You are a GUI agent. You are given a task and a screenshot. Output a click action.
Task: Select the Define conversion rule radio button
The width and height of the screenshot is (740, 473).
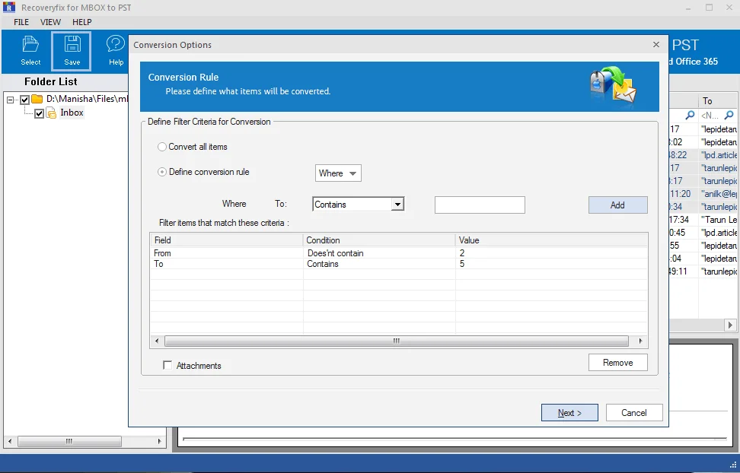pyautogui.click(x=162, y=172)
